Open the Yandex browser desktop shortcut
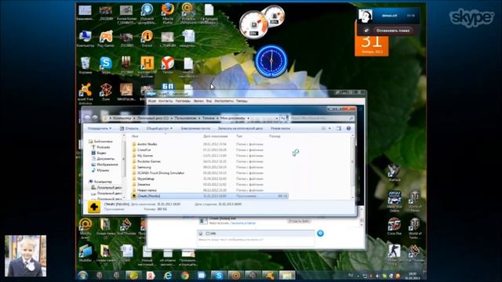Screen dimensions: 502x282 (167, 63)
